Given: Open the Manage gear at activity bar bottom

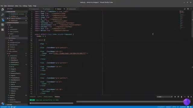Looking at the screenshot, I should tap(3, 103).
